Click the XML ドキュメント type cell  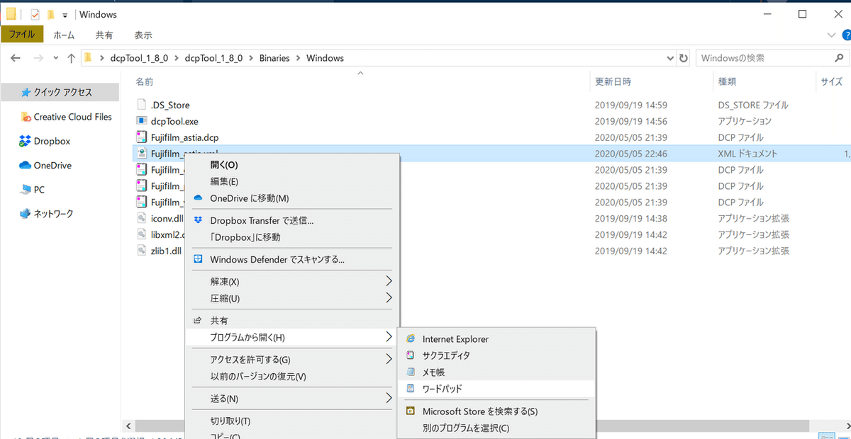pyautogui.click(x=747, y=154)
